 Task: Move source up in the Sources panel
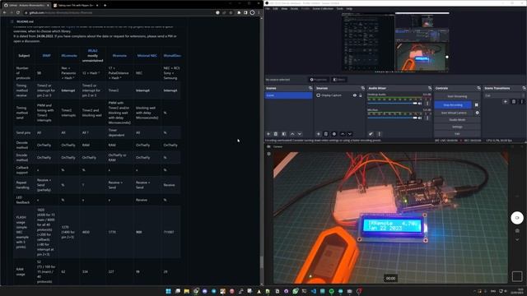(x=343, y=134)
